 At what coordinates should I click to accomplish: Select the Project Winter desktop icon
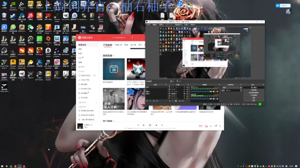pyautogui.click(x=48, y=52)
